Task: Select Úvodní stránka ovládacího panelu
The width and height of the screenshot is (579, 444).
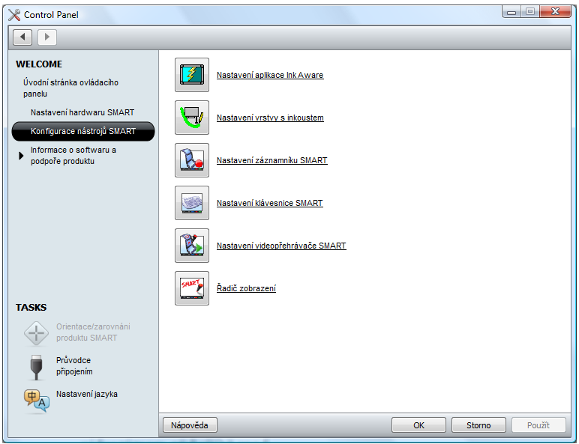Action: point(71,88)
